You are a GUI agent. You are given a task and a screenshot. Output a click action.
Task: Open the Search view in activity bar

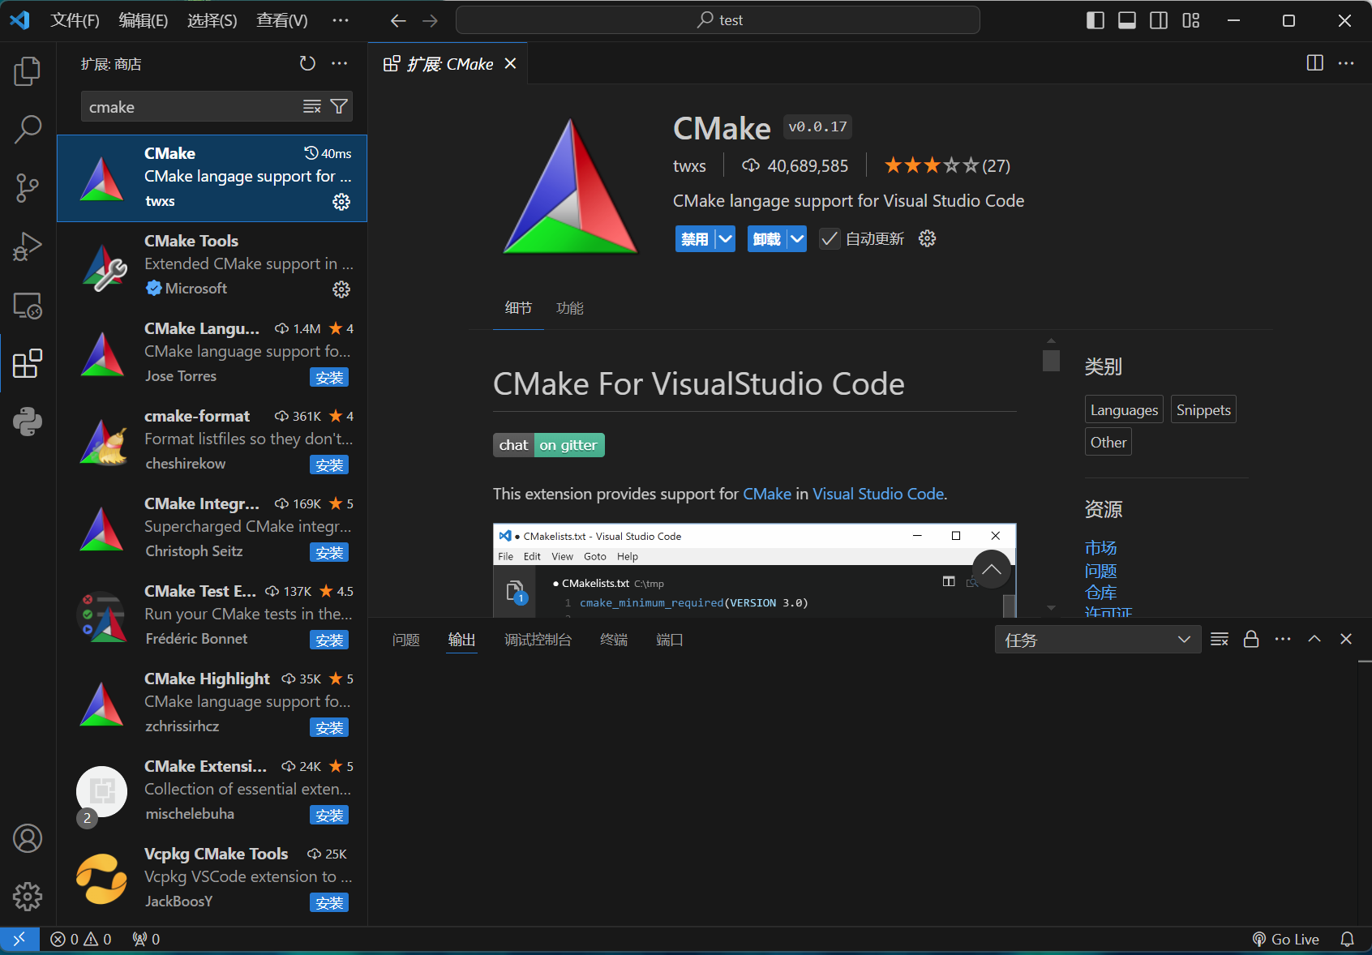28,130
